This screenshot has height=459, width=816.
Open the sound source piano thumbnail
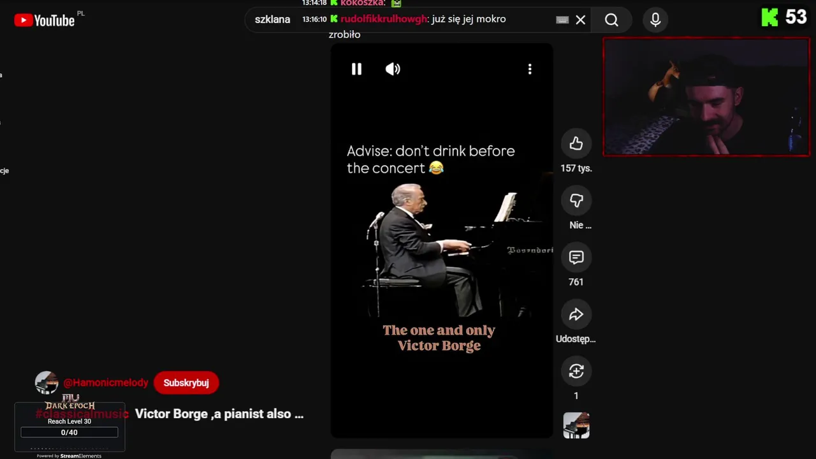tap(576, 425)
